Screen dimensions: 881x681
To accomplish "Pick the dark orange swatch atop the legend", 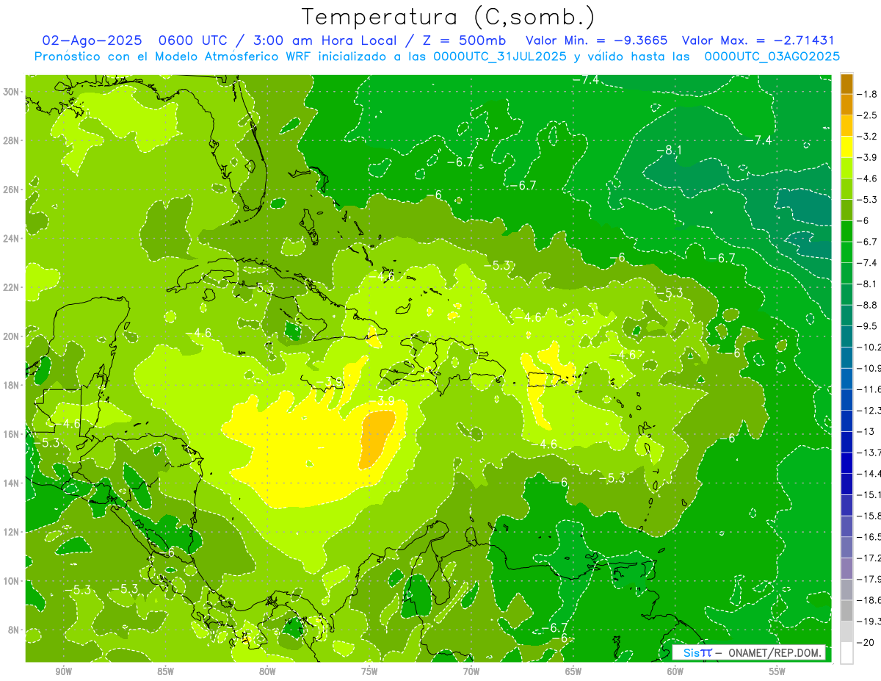I will coord(846,84).
